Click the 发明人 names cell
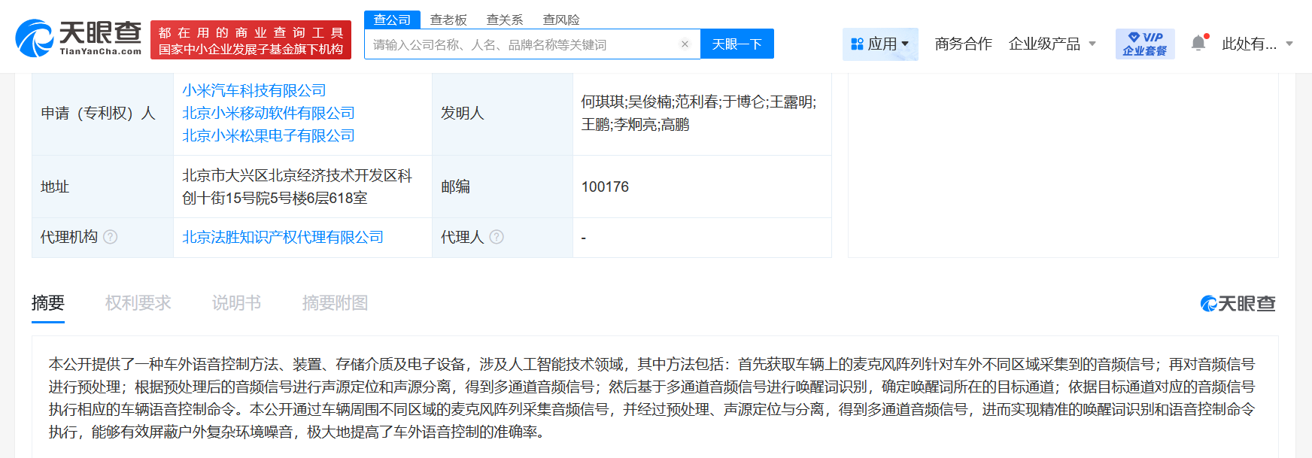1312x458 pixels. [x=702, y=113]
